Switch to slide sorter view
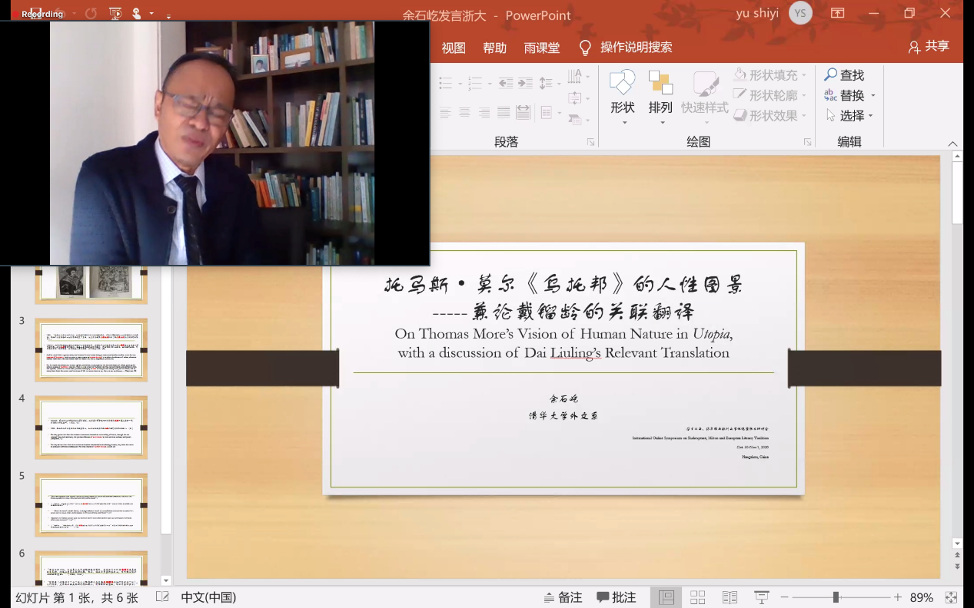This screenshot has height=608, width=974. 698,597
